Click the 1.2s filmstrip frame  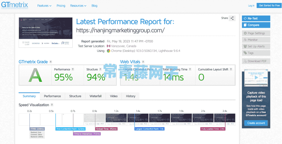(116, 120)
